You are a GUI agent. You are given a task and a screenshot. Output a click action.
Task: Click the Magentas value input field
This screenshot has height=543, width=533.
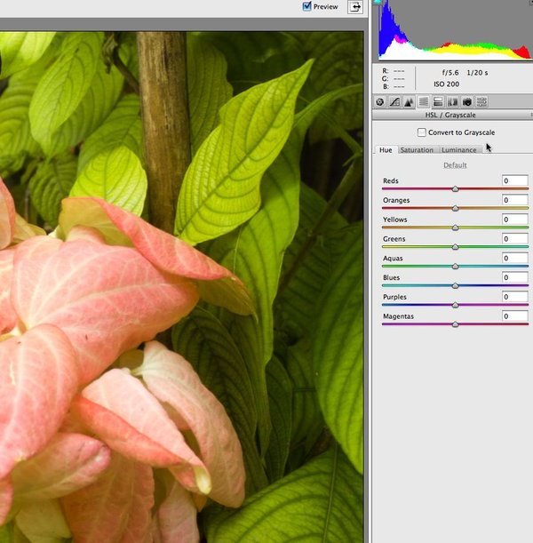(x=515, y=316)
